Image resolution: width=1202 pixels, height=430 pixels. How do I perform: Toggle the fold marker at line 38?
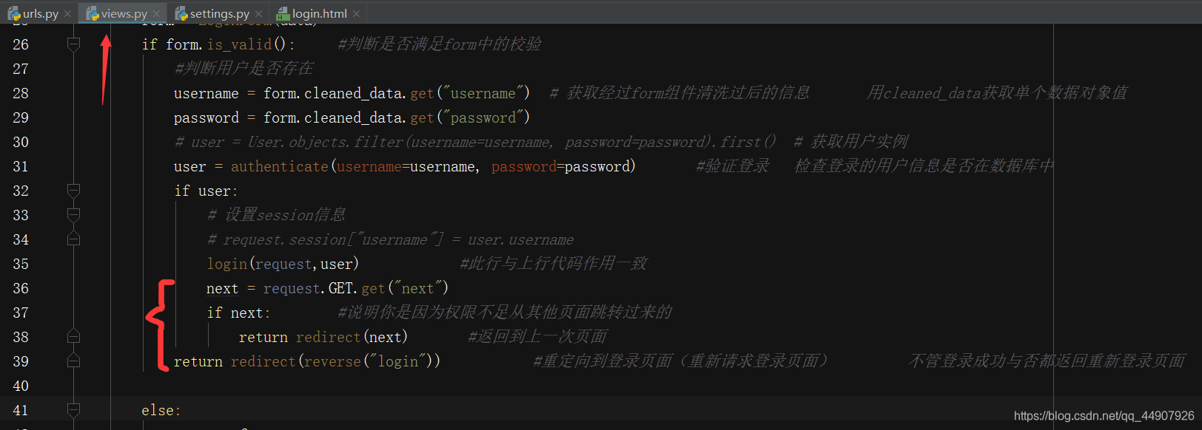pyautogui.click(x=73, y=337)
